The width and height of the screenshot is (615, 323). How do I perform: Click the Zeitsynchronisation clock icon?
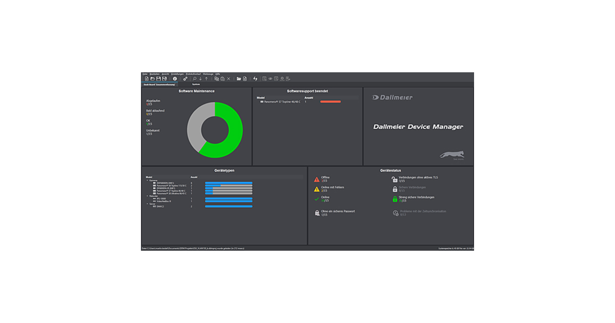point(395,213)
